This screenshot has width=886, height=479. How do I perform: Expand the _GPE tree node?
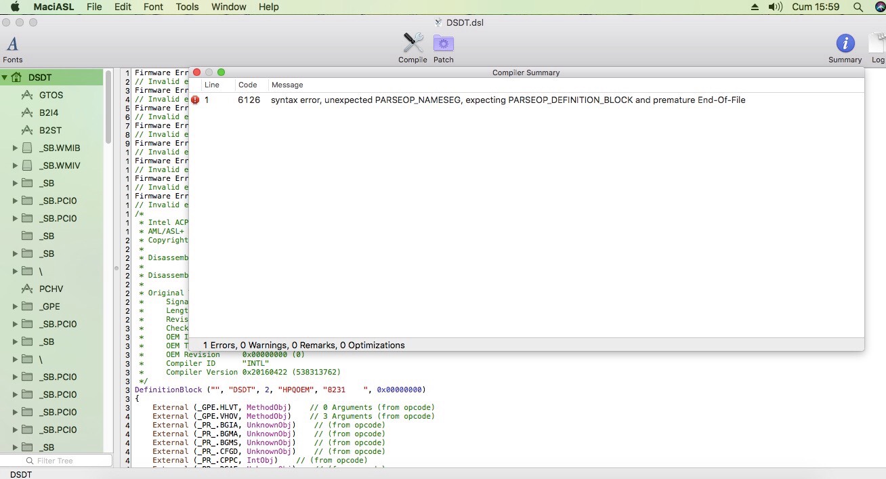coord(15,306)
